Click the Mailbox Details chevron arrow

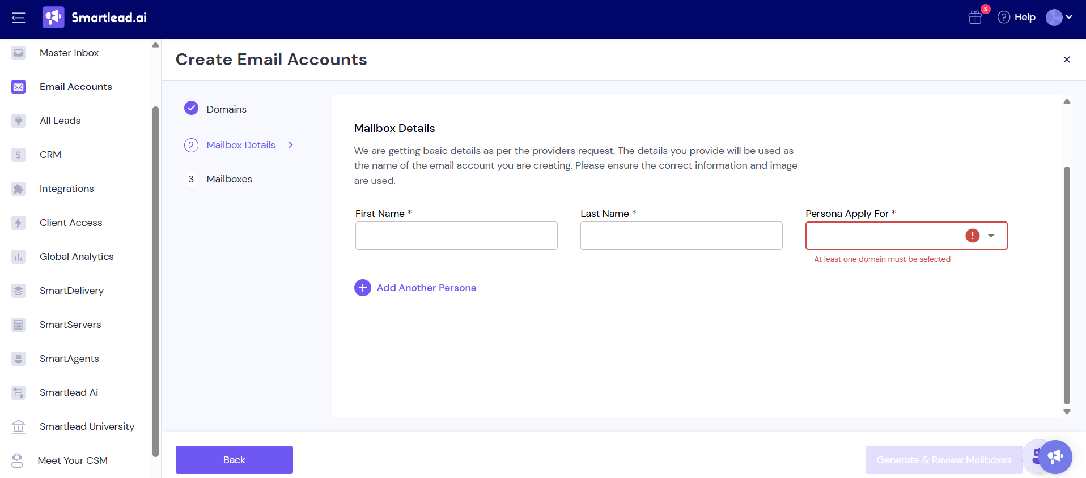point(291,145)
